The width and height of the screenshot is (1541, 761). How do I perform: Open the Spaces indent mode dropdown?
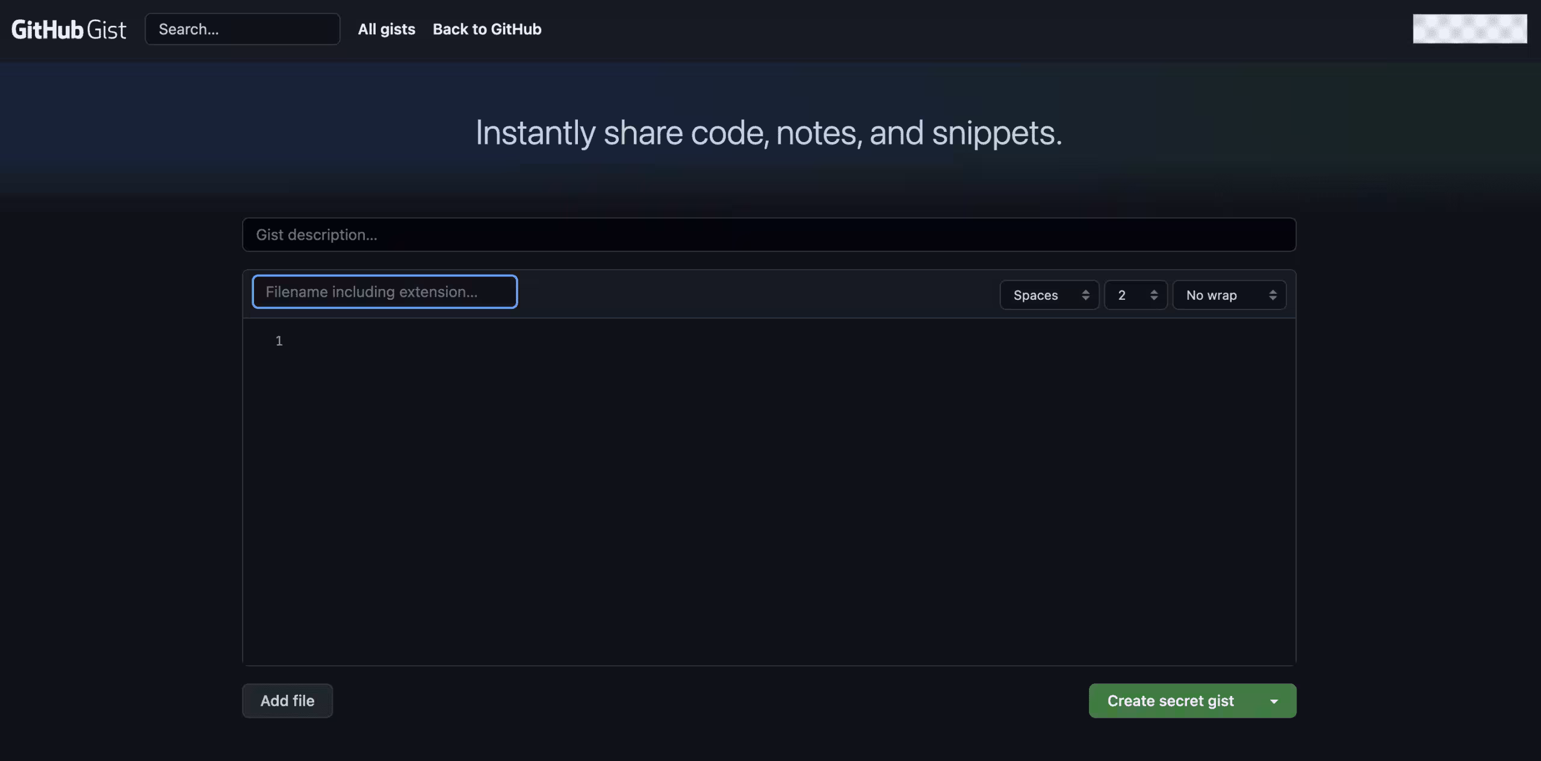(1049, 295)
